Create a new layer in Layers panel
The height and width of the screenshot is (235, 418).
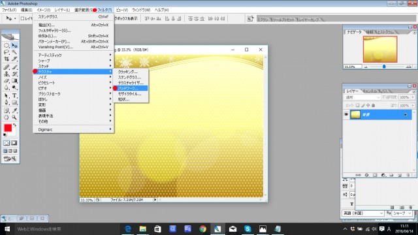point(400,175)
